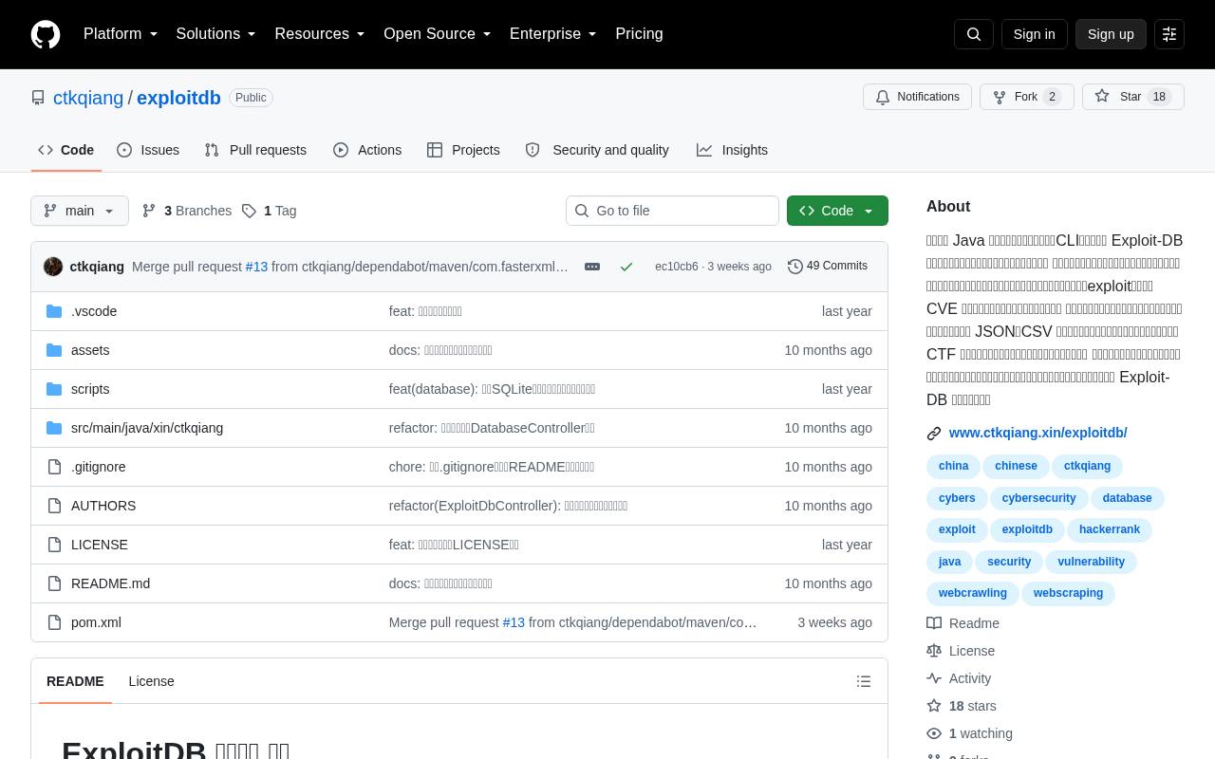The width and height of the screenshot is (1215, 759).
Task: Switch to the Actions tab
Action: 367,150
